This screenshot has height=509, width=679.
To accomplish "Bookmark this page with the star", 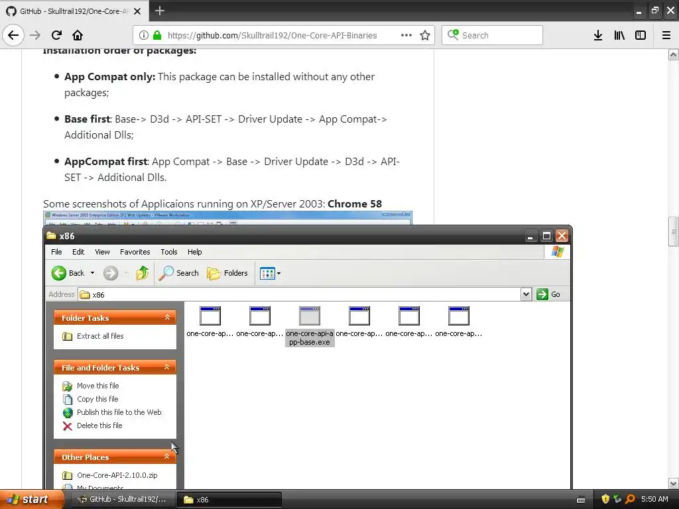I will pyautogui.click(x=425, y=35).
